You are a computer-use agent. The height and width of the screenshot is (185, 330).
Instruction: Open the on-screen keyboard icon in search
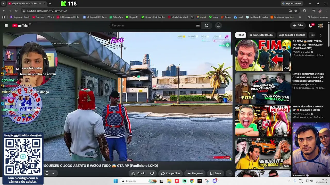[x=198, y=25]
